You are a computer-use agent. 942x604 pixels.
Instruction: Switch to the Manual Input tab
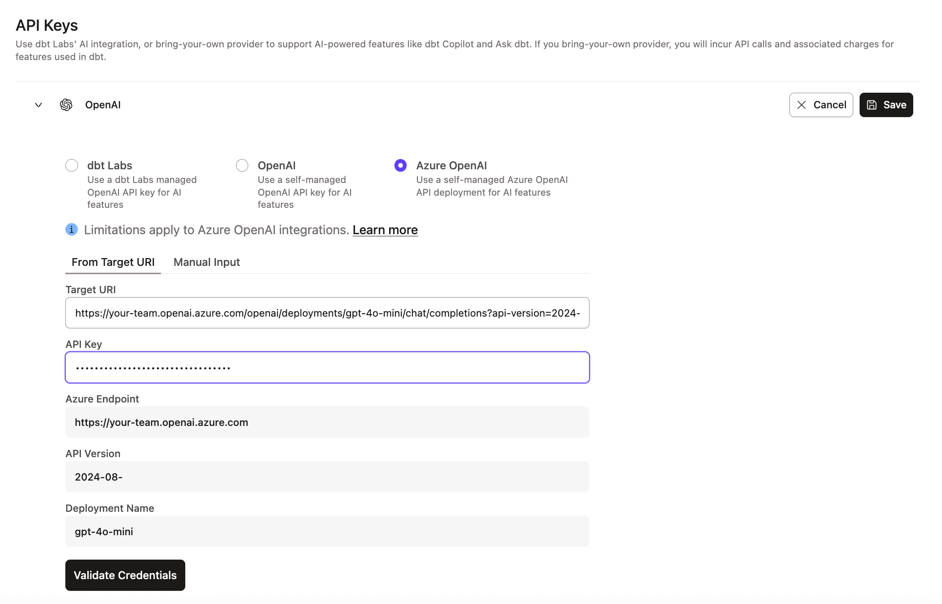[206, 262]
